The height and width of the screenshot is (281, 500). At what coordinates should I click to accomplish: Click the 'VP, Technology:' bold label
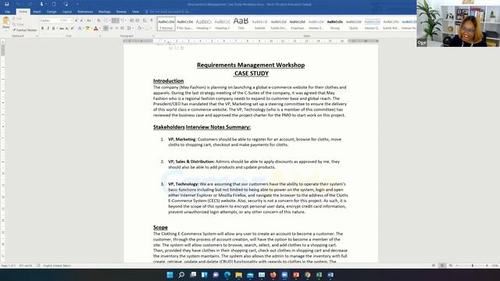[x=184, y=184]
